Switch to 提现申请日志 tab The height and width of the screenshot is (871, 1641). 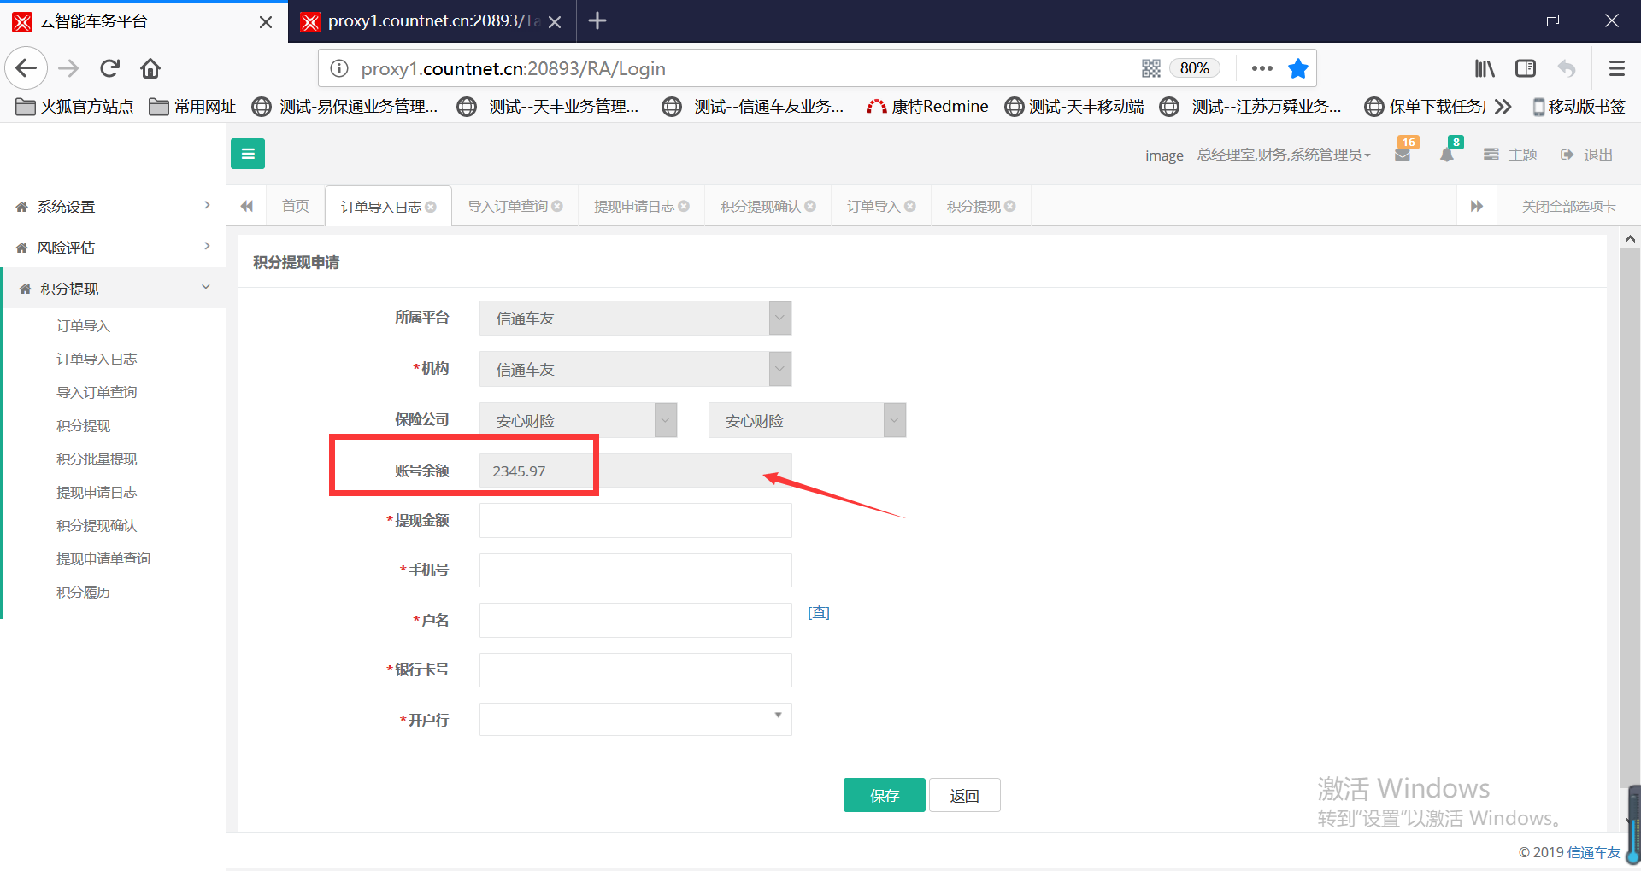click(633, 206)
